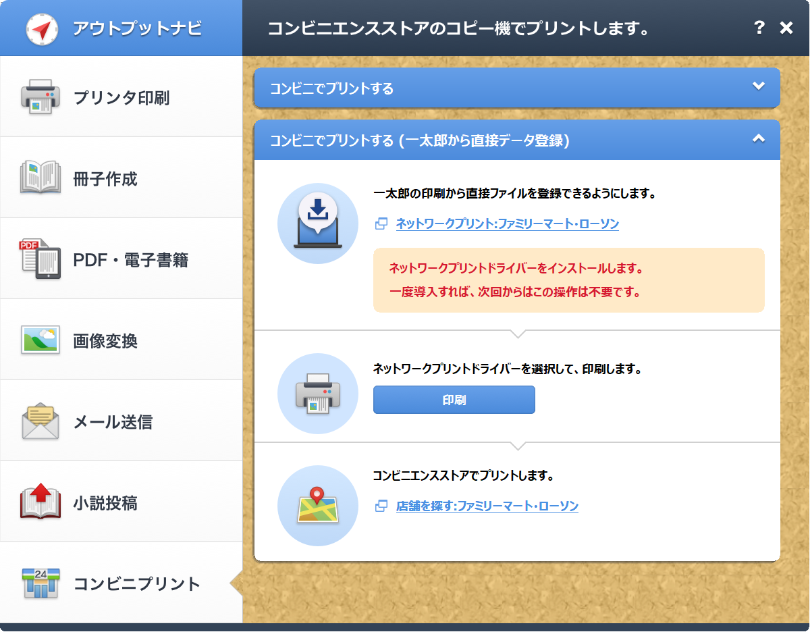Click the printer icon beside the 印刷 button
The image size is (810, 632).
click(x=318, y=394)
